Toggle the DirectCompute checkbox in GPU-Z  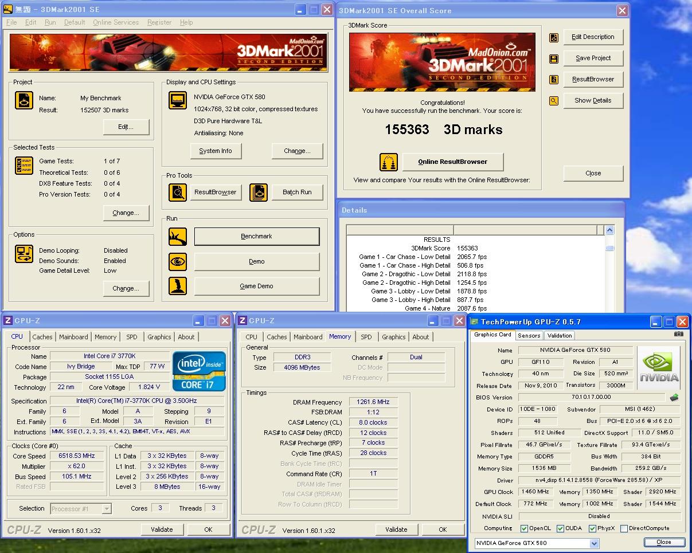[x=624, y=528]
